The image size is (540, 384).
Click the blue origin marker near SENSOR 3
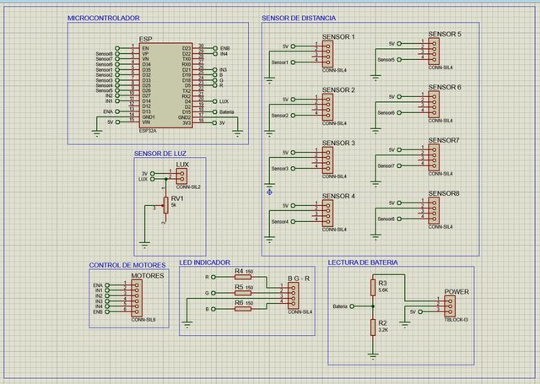270,192
